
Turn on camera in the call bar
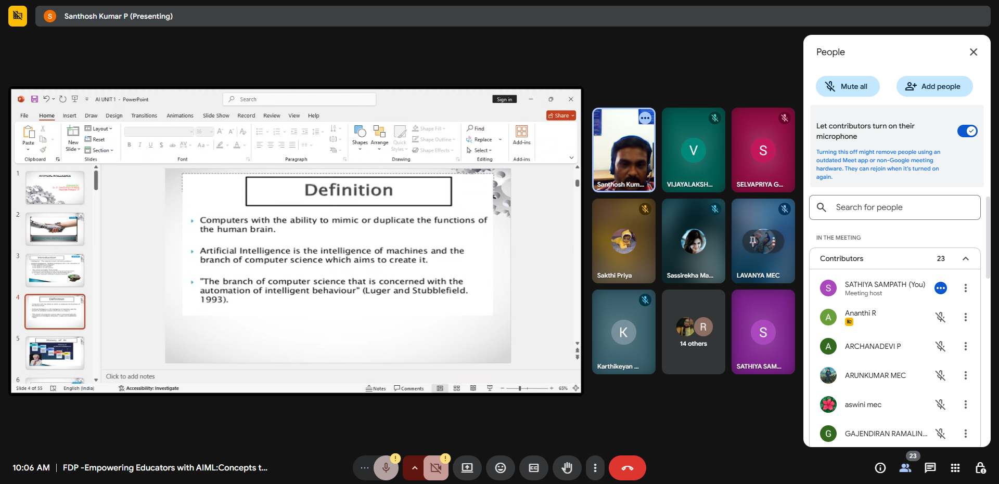pyautogui.click(x=436, y=468)
